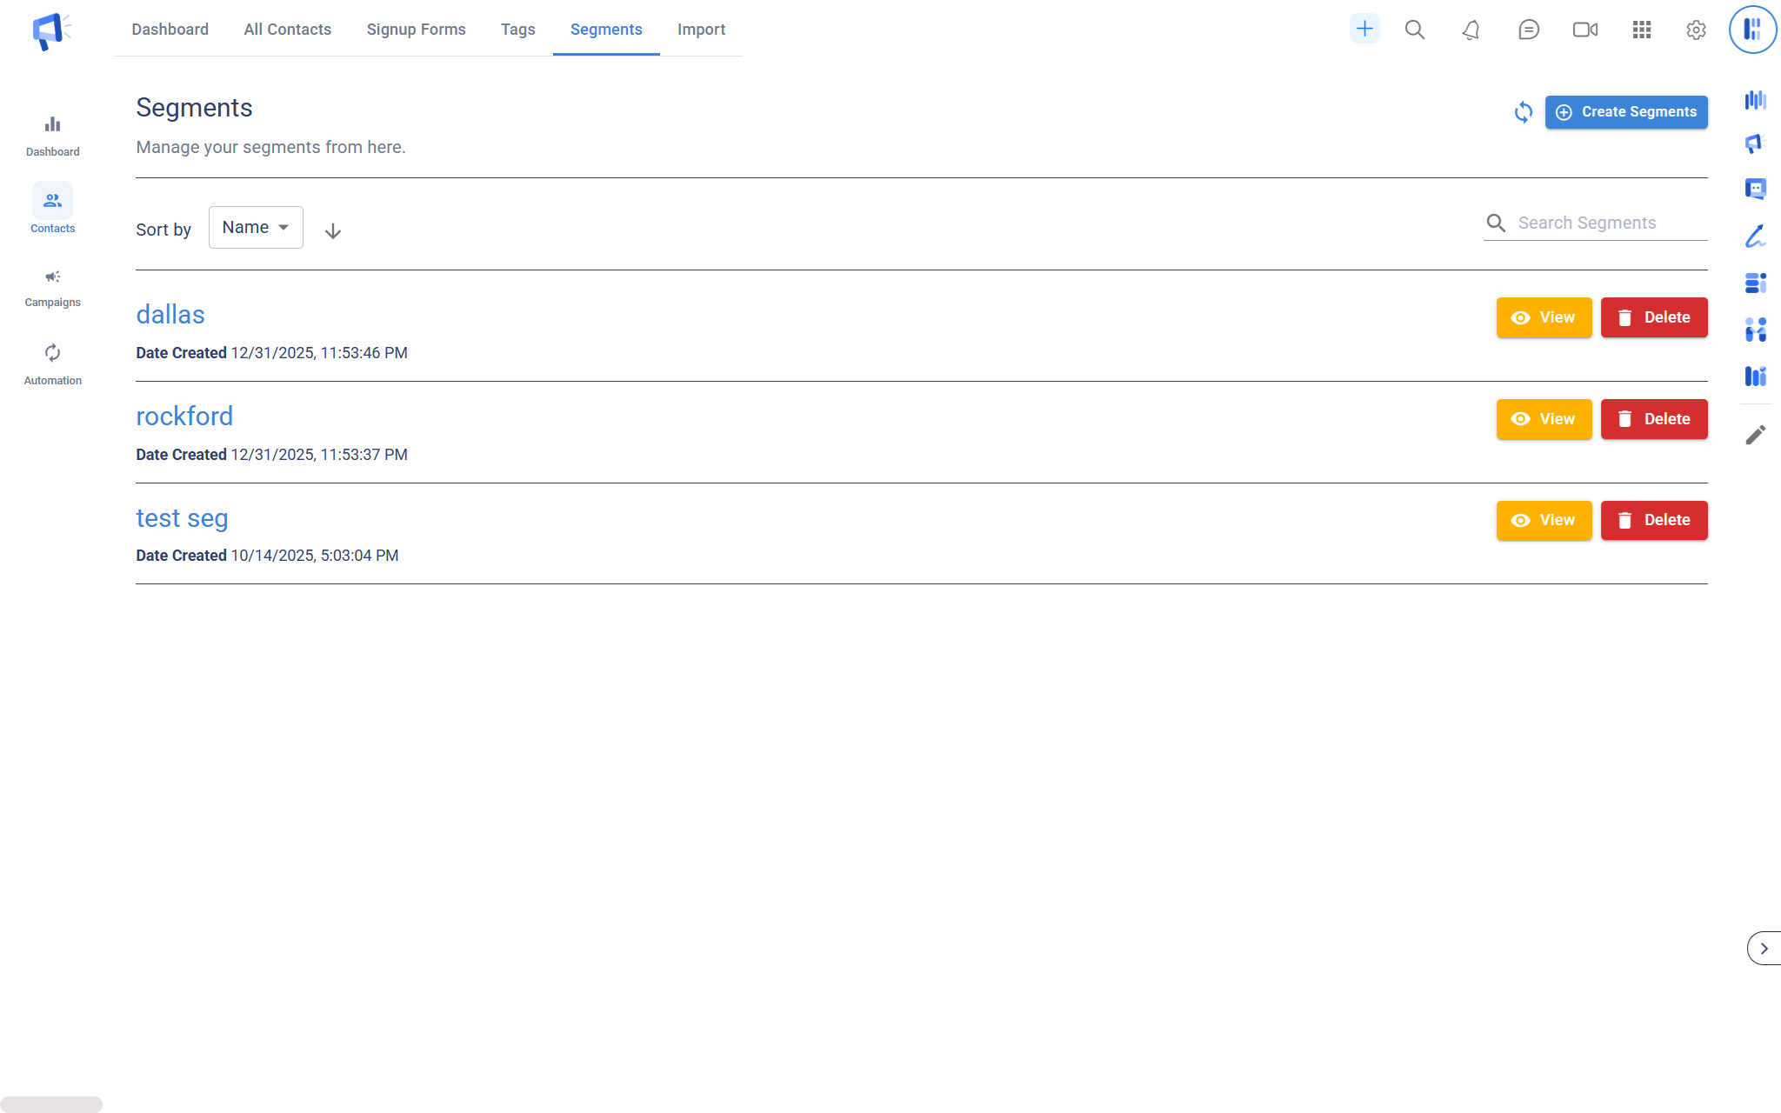Delete the test seg segment

pos(1653,520)
